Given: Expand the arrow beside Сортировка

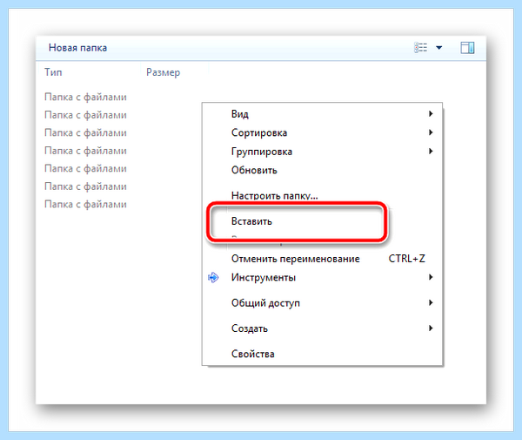Looking at the screenshot, I should [431, 132].
